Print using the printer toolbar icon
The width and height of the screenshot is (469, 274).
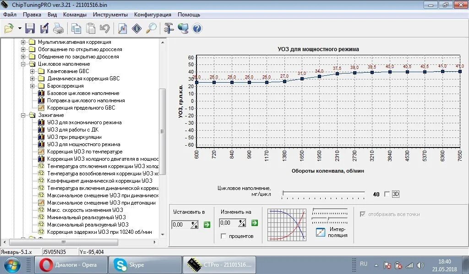[58, 29]
